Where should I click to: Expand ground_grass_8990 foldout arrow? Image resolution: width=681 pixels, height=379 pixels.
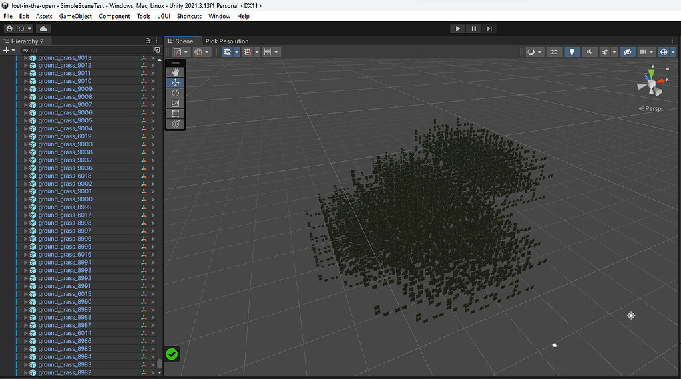[x=25, y=302]
